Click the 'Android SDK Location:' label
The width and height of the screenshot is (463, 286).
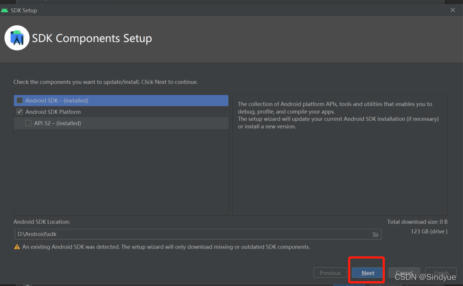click(x=41, y=222)
